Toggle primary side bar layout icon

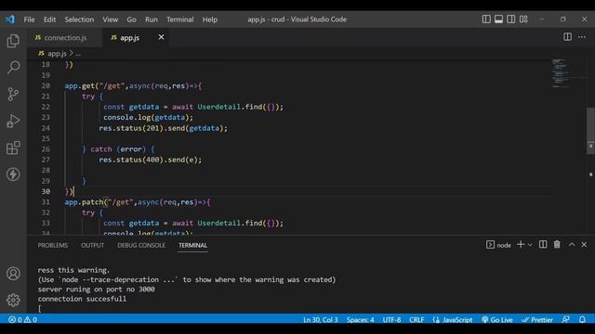coord(486,19)
